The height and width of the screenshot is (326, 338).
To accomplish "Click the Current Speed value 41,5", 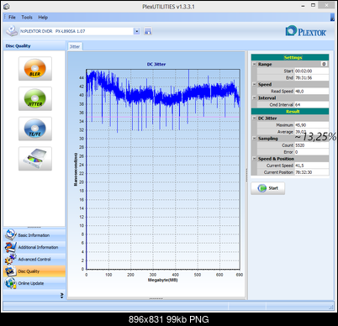I will pos(299,166).
